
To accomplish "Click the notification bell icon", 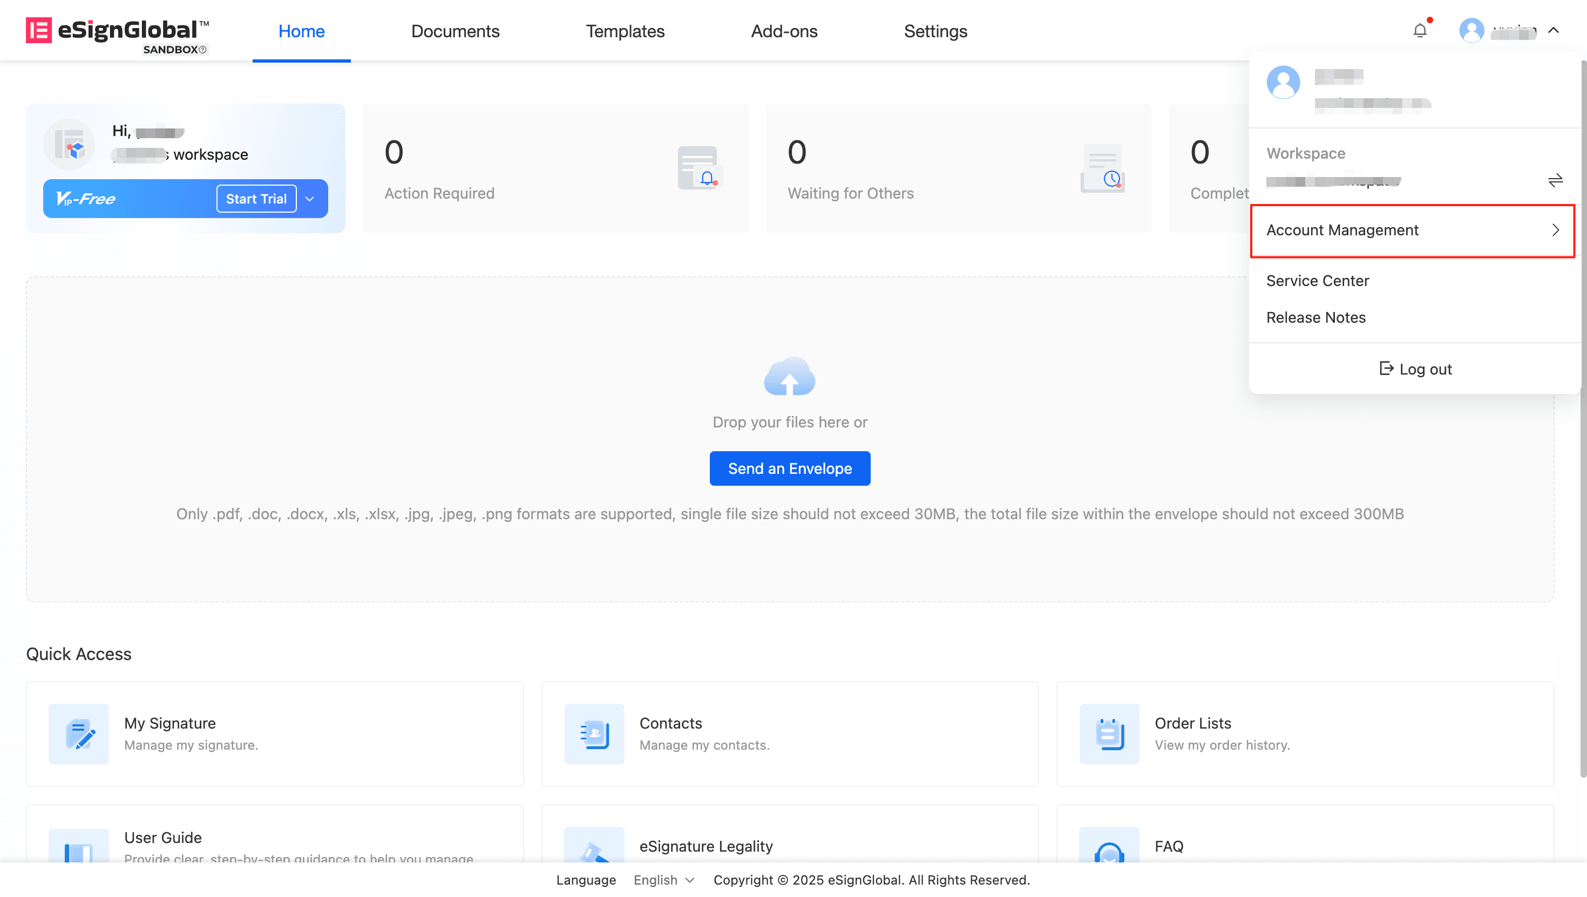I will (1420, 31).
